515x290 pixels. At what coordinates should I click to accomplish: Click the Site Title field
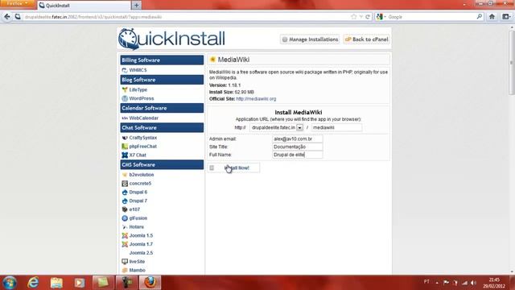(297, 147)
